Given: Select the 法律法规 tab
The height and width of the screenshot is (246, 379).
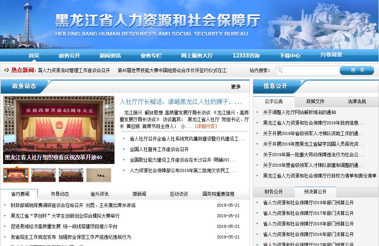Looking at the screenshot, I should 357,102.
